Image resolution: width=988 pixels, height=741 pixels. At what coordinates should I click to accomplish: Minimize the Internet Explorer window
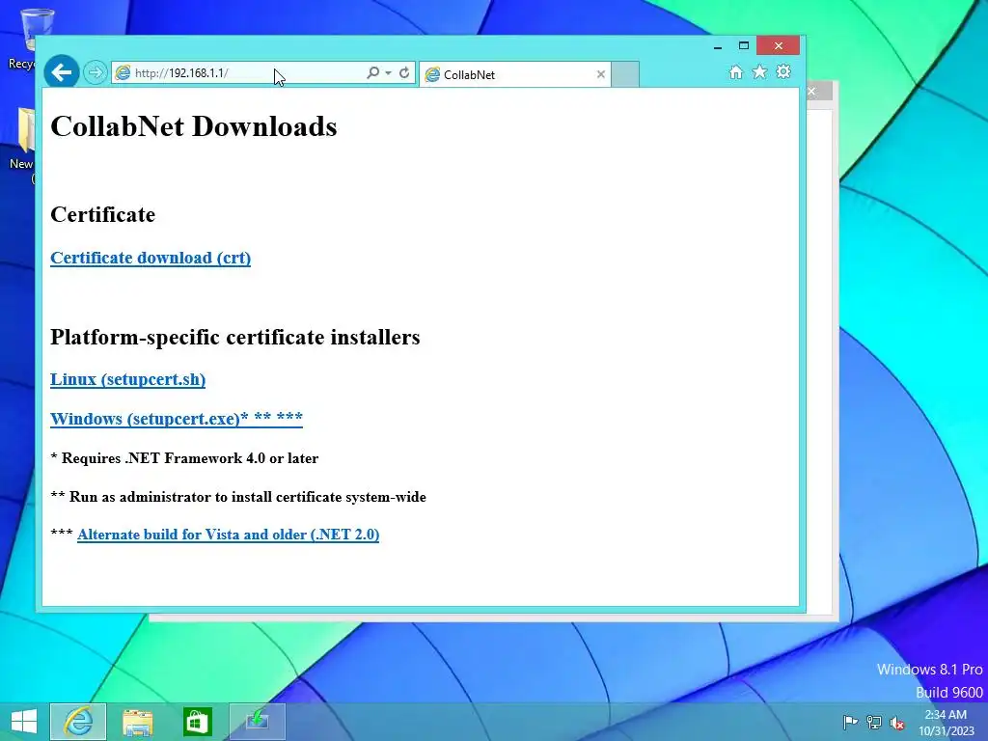click(x=718, y=46)
